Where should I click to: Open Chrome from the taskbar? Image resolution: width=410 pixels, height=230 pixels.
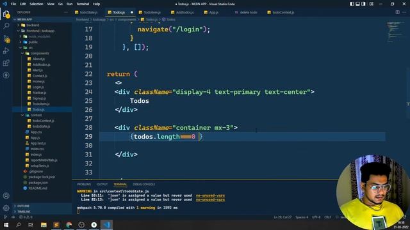pyautogui.click(x=69, y=225)
